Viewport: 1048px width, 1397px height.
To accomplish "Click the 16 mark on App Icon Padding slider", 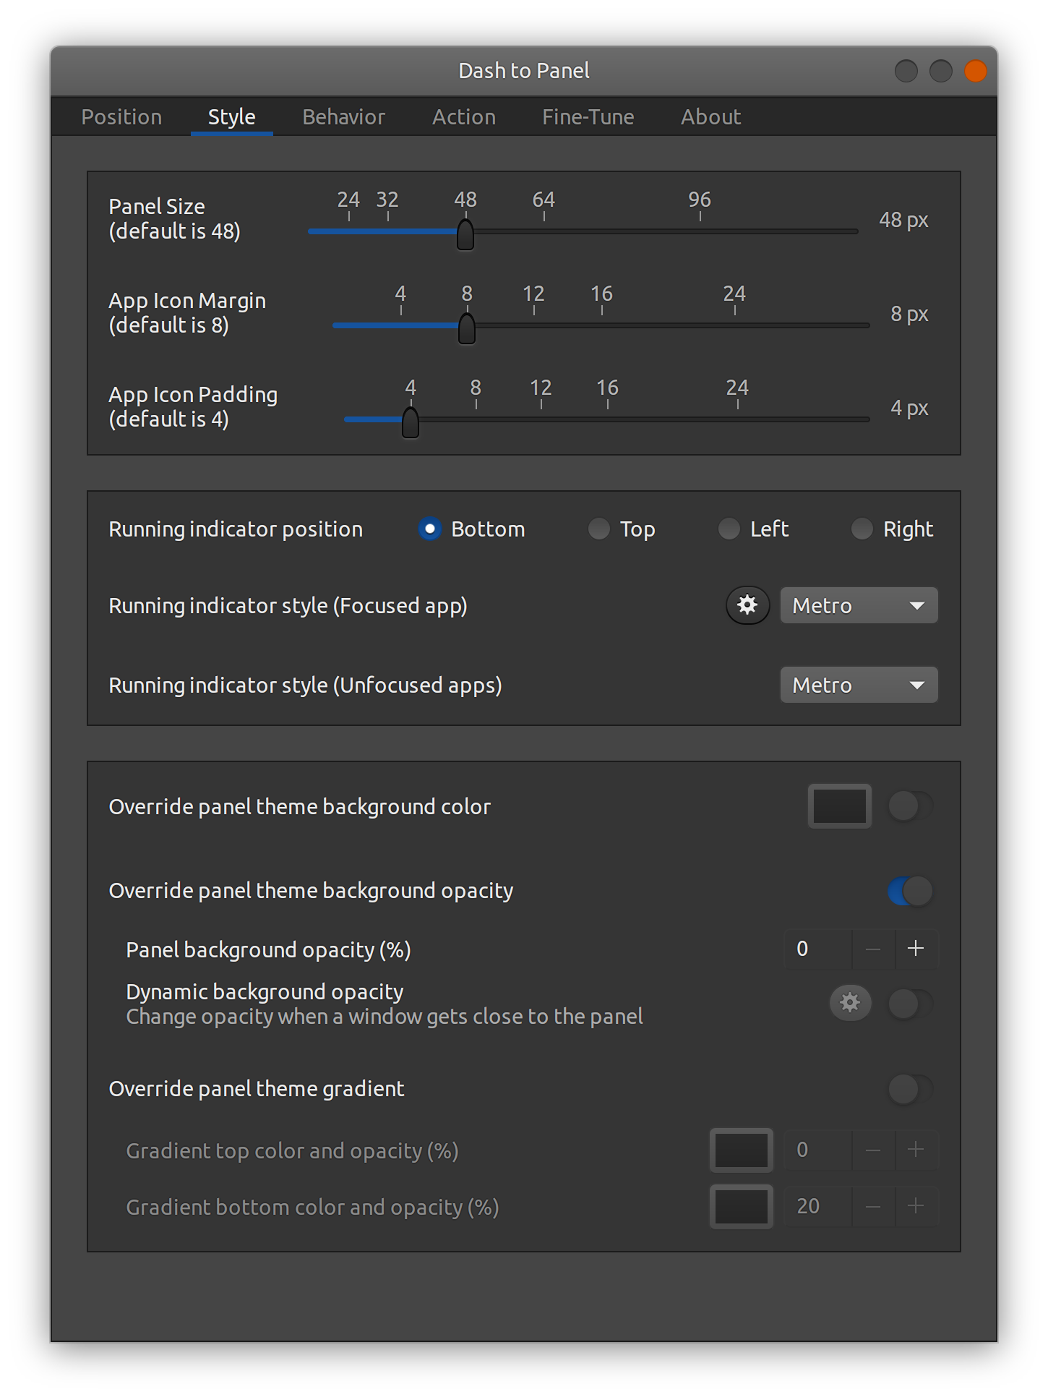I will click(607, 388).
